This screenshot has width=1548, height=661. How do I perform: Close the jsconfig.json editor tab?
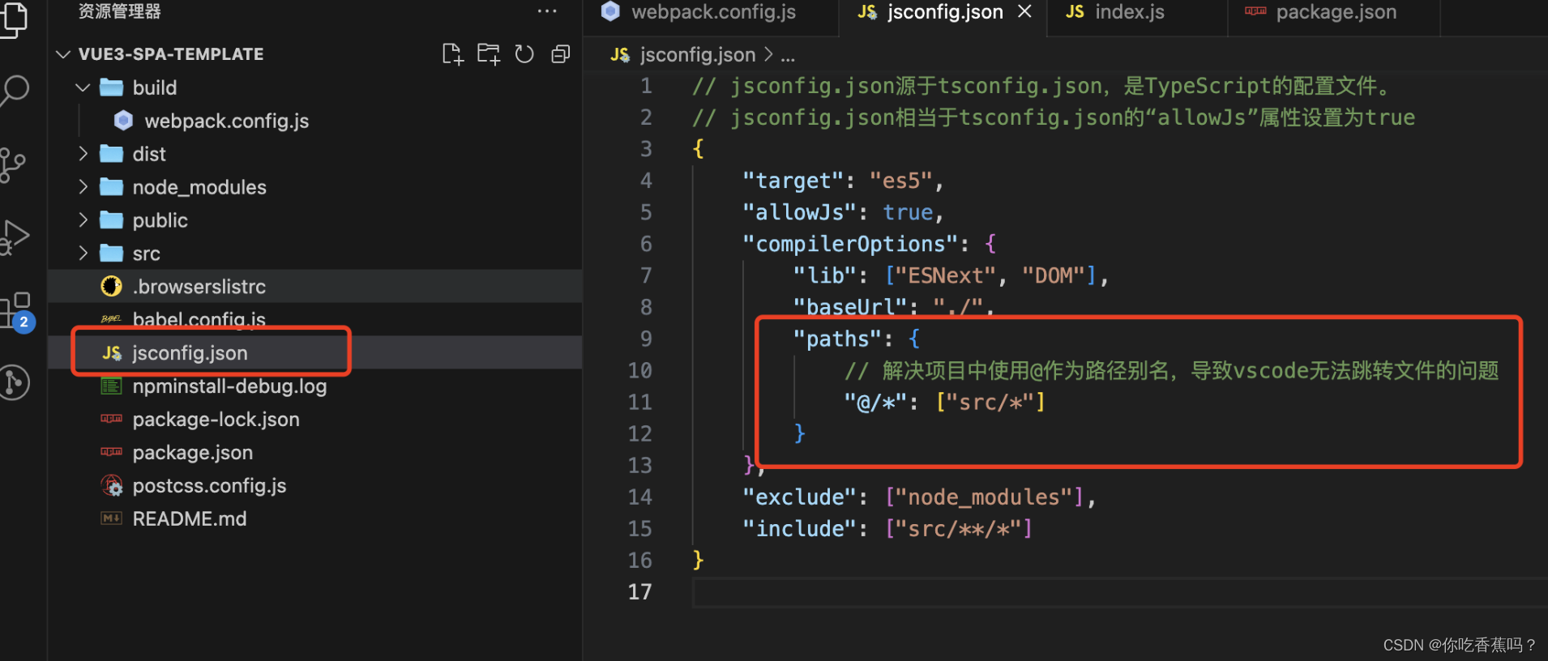click(x=1025, y=11)
